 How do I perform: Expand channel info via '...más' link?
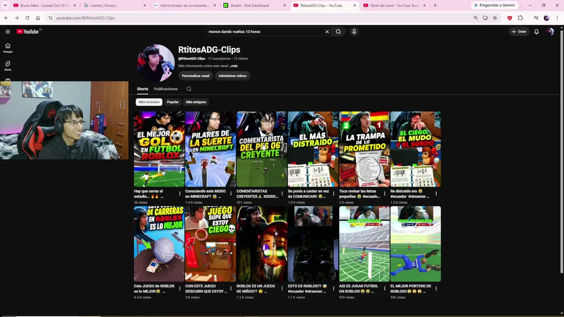click(234, 66)
